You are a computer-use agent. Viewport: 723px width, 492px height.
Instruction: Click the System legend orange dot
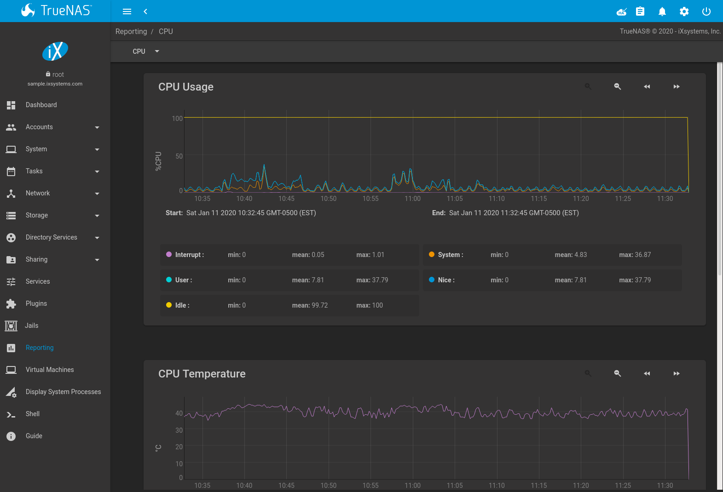(x=432, y=254)
